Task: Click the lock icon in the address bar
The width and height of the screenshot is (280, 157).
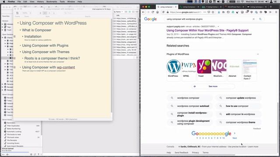Action: tap(168, 12)
